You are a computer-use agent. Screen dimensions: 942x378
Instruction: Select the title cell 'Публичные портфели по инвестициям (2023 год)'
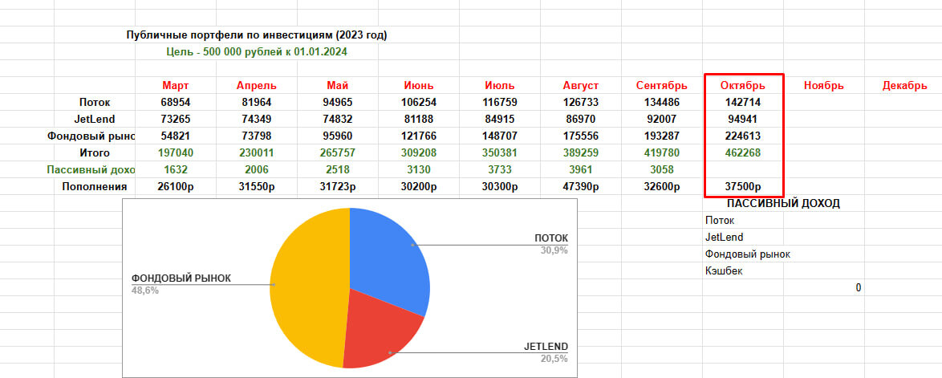pyautogui.click(x=257, y=35)
